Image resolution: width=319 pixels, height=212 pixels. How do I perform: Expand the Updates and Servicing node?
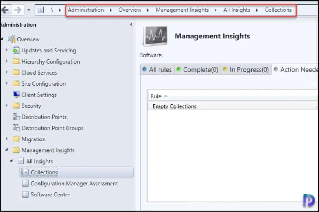point(7,50)
